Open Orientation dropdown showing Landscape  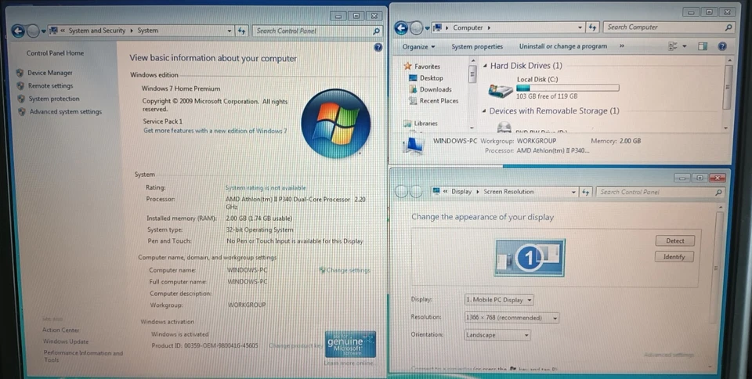(497, 335)
